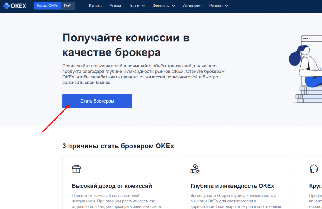Expand the Разное dropdown menu

click(219, 6)
